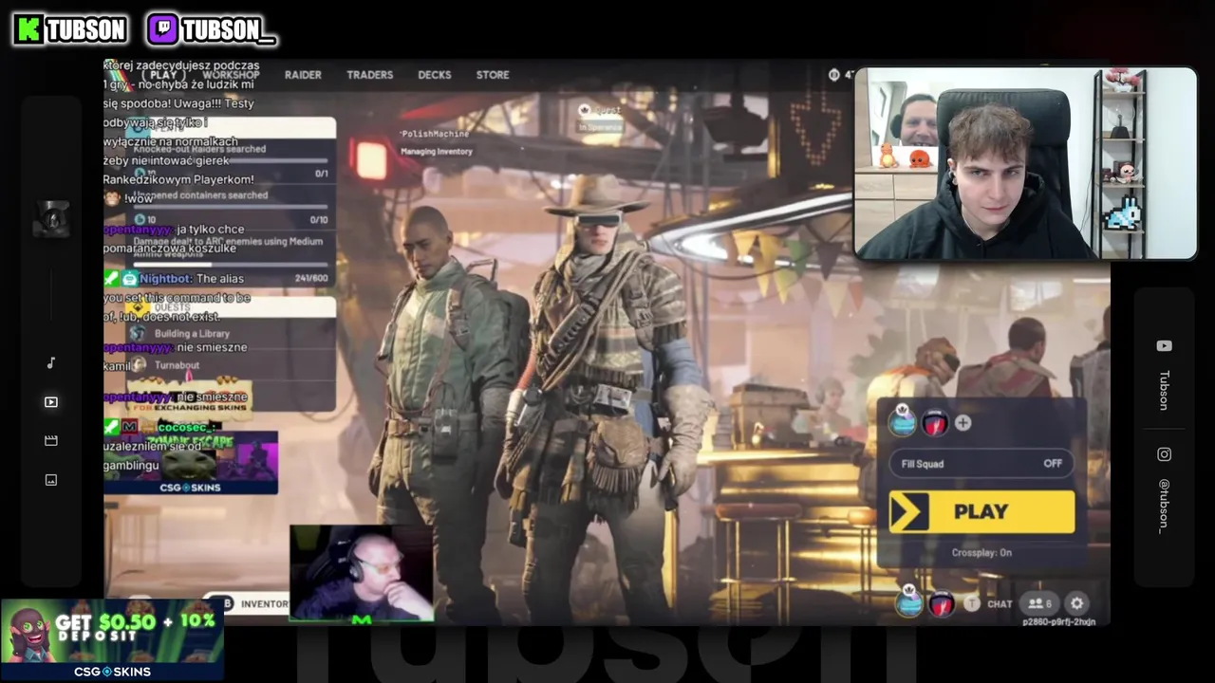Viewport: 1215px width, 683px height.
Task: Click the YouTube icon in the right sidebar
Action: pyautogui.click(x=1164, y=346)
